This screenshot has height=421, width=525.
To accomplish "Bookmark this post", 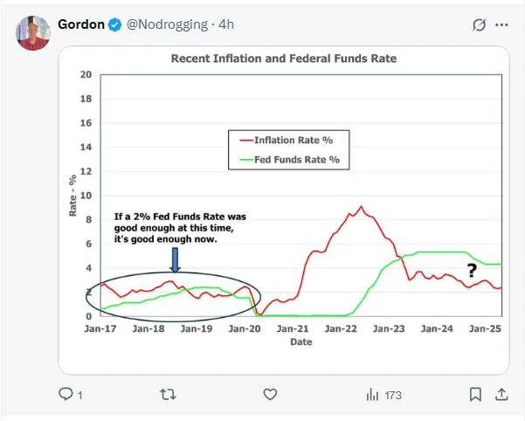I will point(475,394).
